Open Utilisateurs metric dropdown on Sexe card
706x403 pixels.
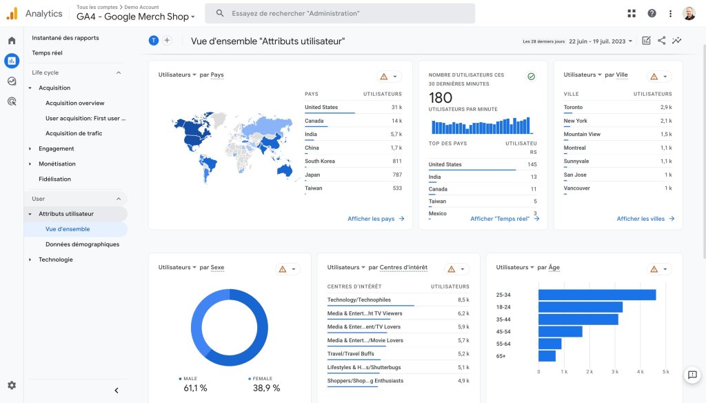click(177, 267)
